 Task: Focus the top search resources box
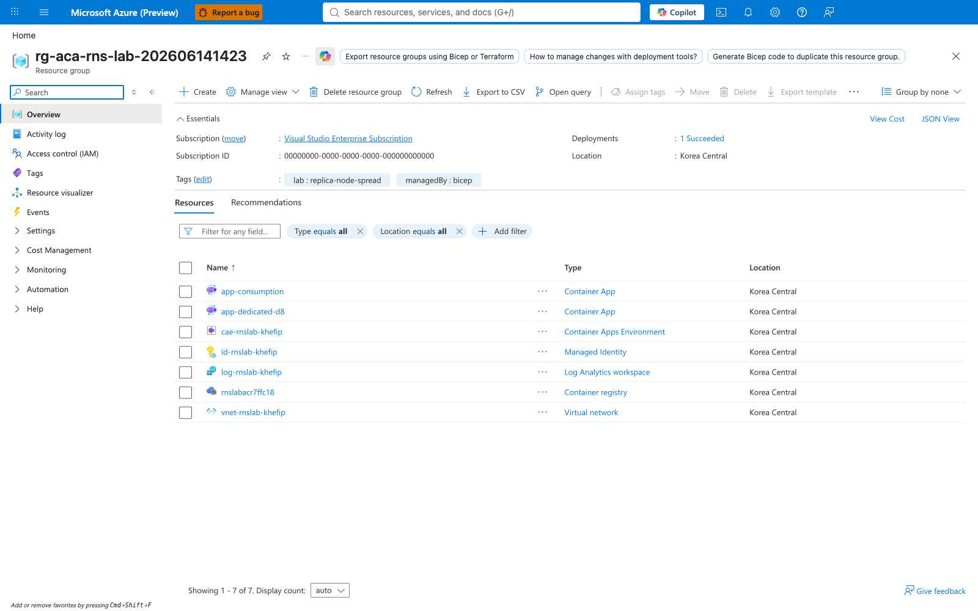pos(482,12)
